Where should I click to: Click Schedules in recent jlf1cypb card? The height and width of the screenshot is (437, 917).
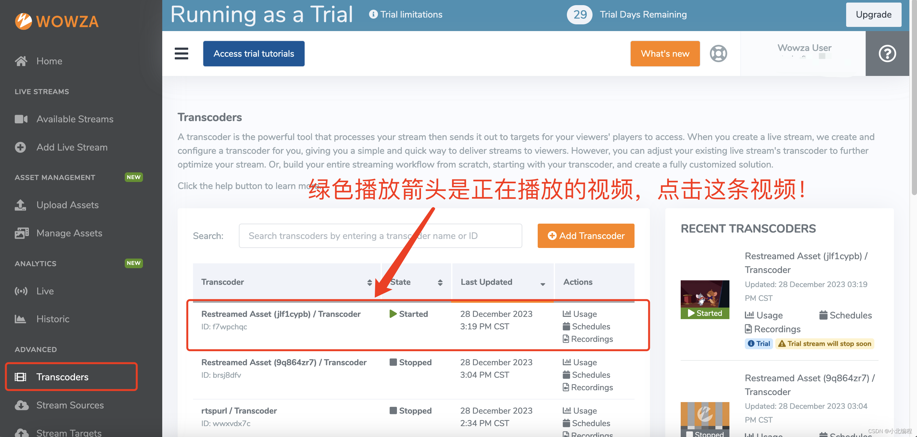coord(845,315)
